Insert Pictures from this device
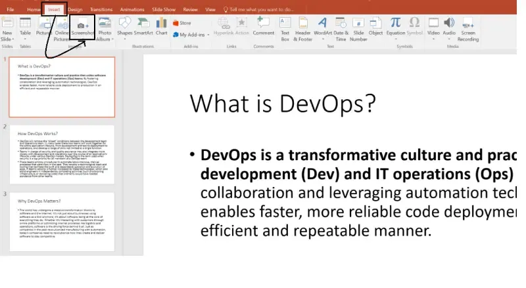Screen dimensions: 526x288 (x=44, y=26)
